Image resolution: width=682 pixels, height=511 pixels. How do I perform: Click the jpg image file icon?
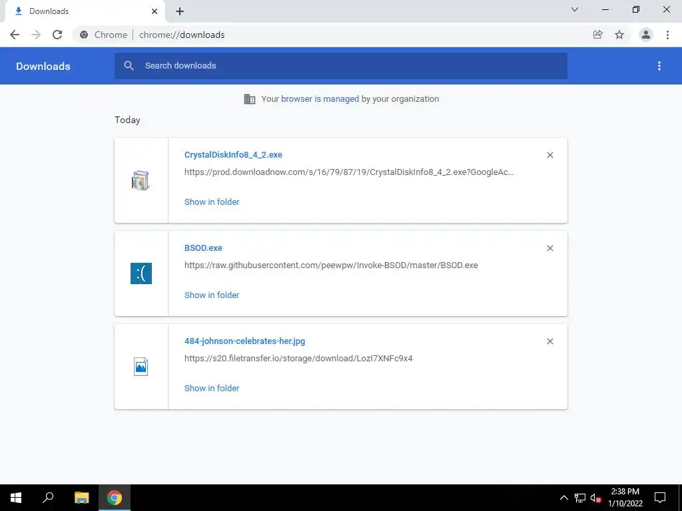pos(141,367)
